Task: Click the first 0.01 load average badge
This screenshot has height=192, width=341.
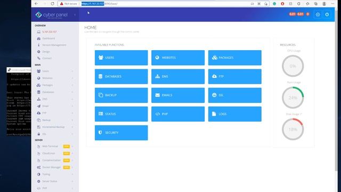Action: click(x=293, y=14)
